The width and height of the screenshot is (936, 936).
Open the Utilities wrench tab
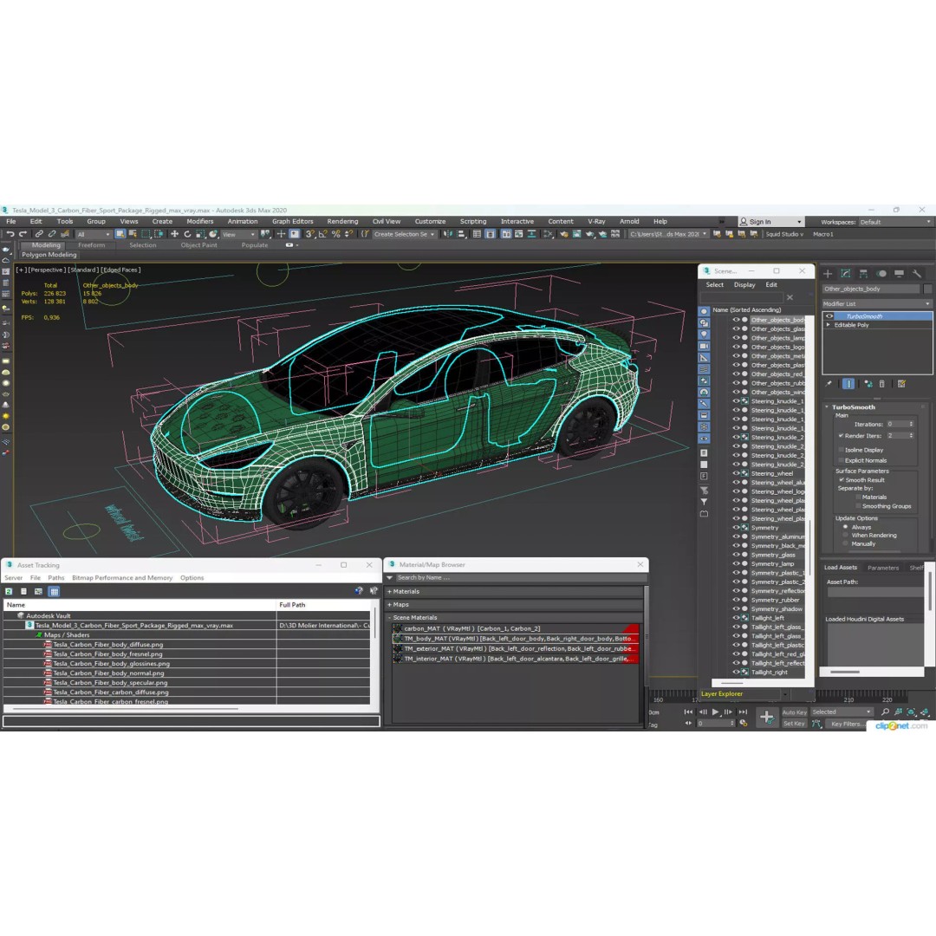[x=917, y=273]
